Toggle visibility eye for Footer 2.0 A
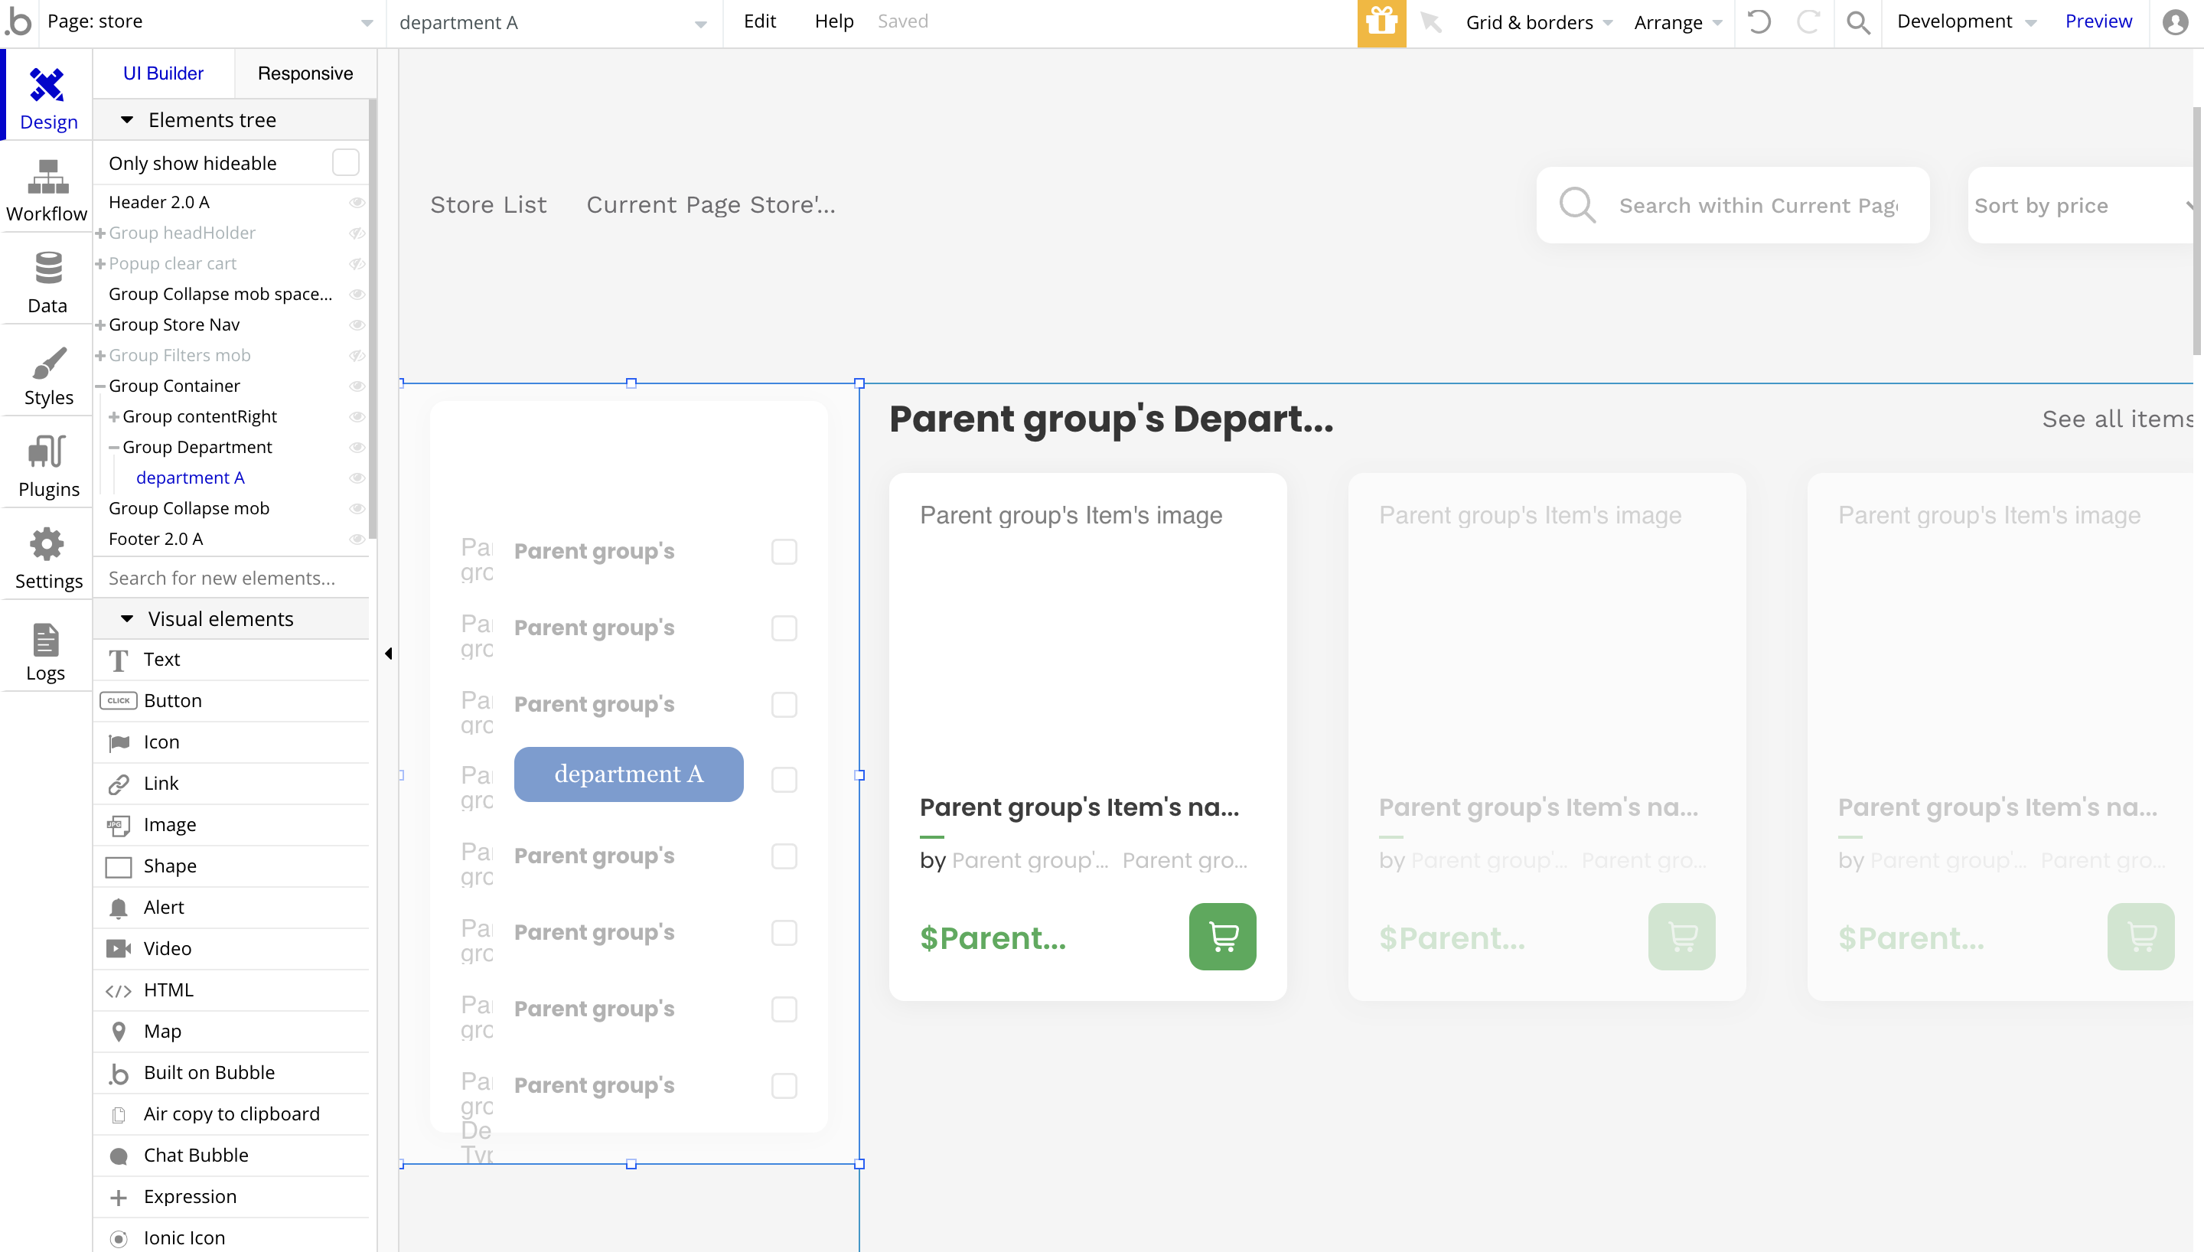The image size is (2204, 1252). tap(357, 540)
